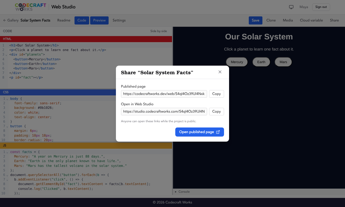Click the Mercury button in preview
The width and height of the screenshot is (345, 207).
pyautogui.click(x=237, y=62)
